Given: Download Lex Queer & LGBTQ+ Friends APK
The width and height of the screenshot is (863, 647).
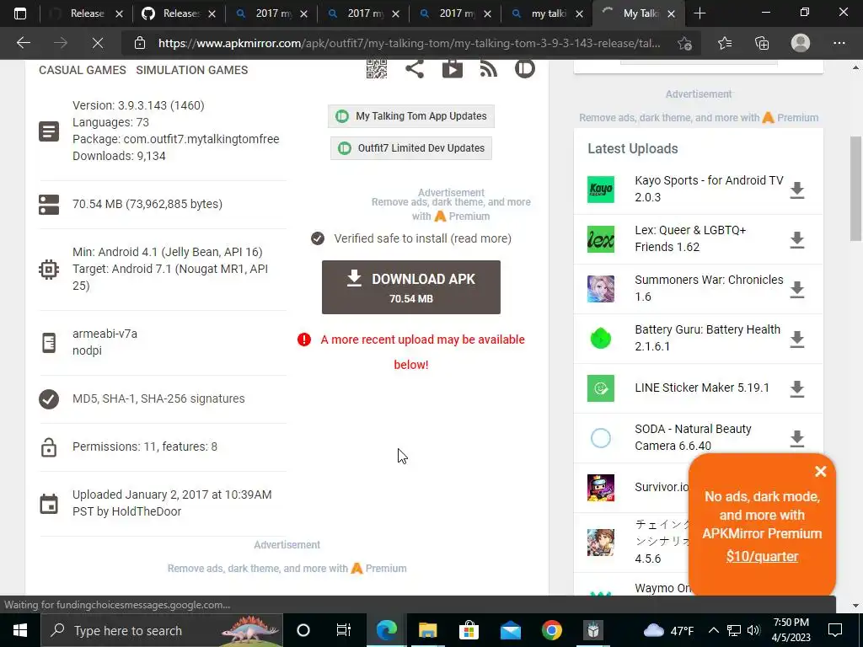Looking at the screenshot, I should coord(797,240).
